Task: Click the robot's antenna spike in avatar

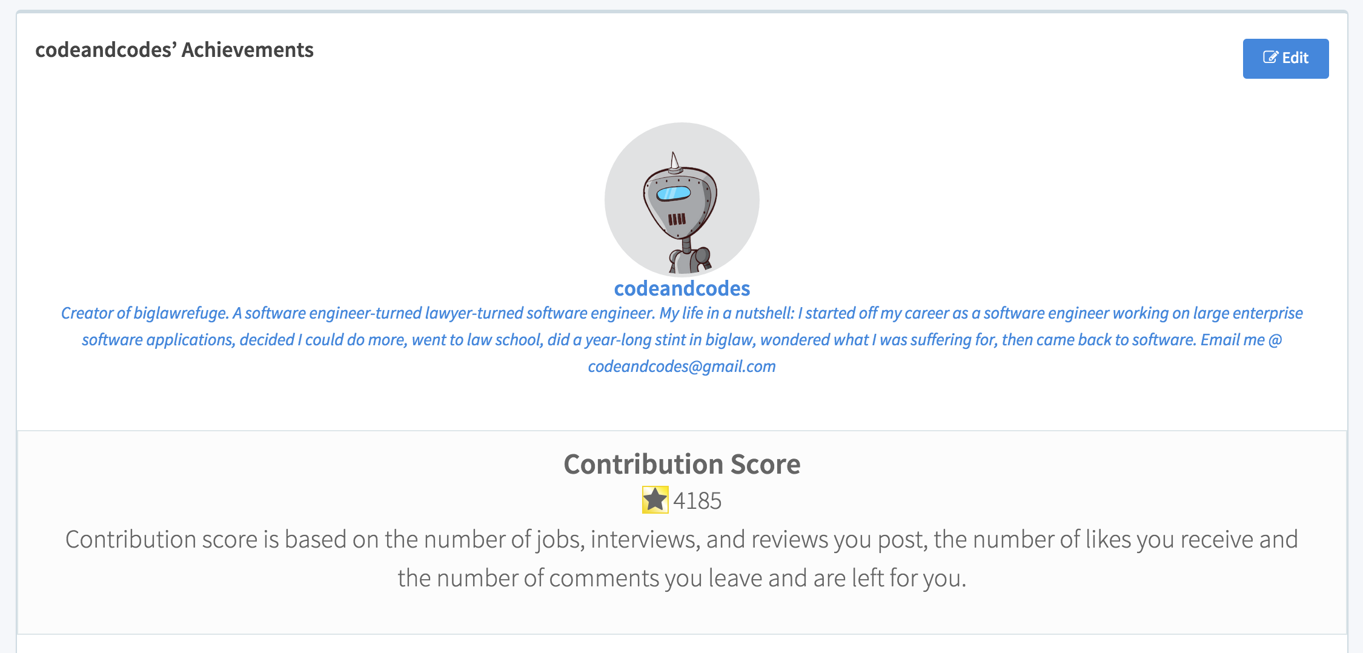Action: click(x=674, y=161)
